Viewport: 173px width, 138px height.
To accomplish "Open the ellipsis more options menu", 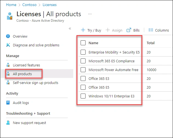I will click(90, 14).
